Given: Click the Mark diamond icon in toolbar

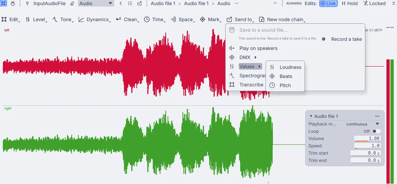Looking at the screenshot, I should [202, 19].
